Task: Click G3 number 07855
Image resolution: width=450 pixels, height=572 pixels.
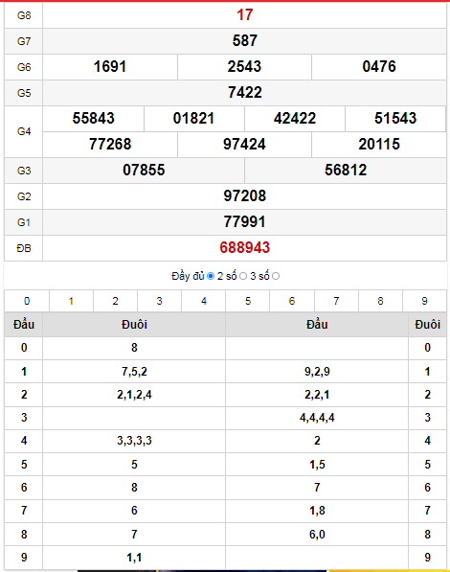Action: (144, 170)
